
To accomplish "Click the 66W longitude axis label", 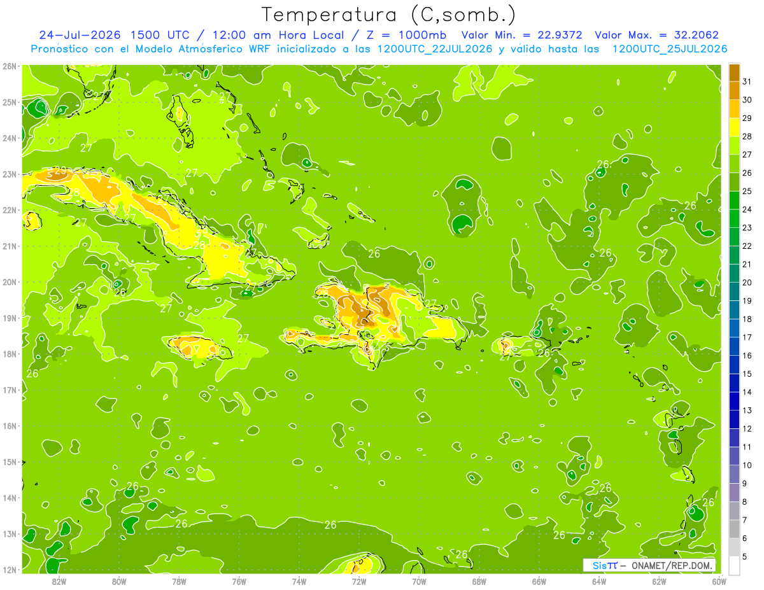I will (539, 580).
